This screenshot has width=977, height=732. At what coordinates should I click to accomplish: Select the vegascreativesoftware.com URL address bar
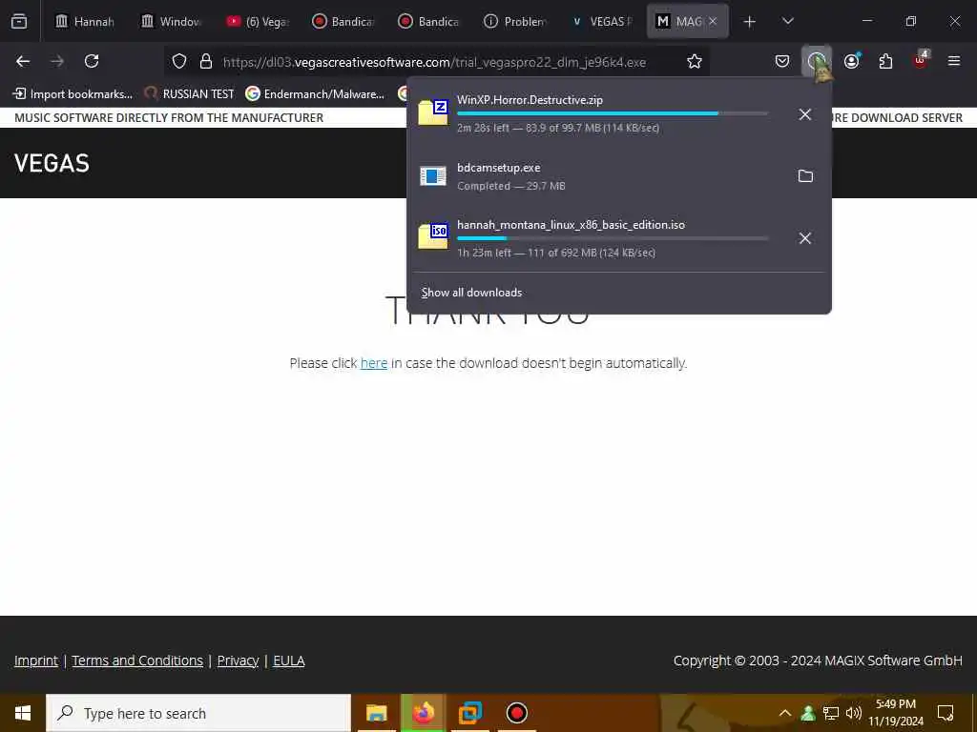coord(434,62)
